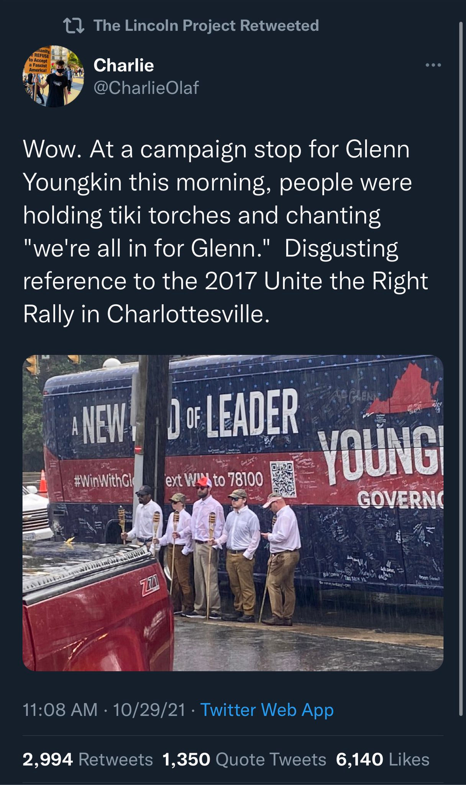Click the vertical scrollbar on the right
466x785 pixels.
coord(461,368)
